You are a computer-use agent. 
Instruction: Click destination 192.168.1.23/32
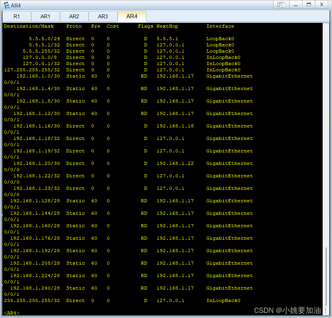click(x=37, y=189)
